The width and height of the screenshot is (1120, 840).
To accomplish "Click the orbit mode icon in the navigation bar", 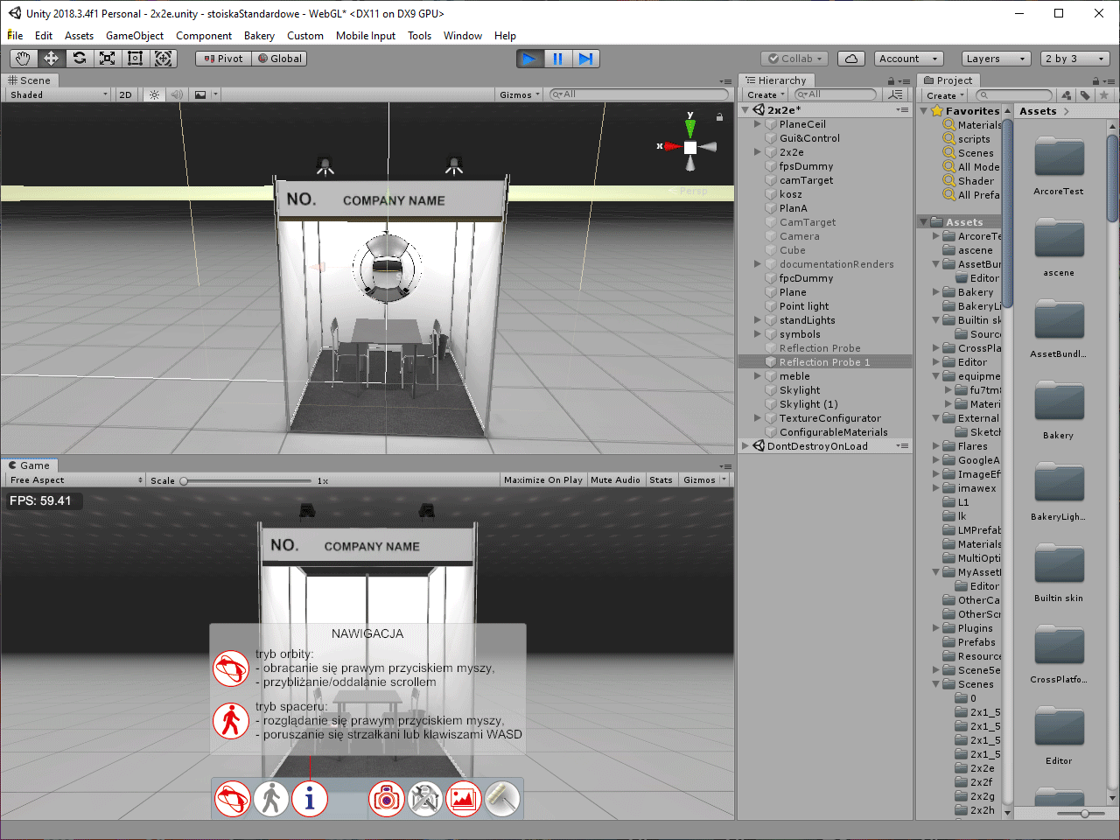I will [232, 798].
